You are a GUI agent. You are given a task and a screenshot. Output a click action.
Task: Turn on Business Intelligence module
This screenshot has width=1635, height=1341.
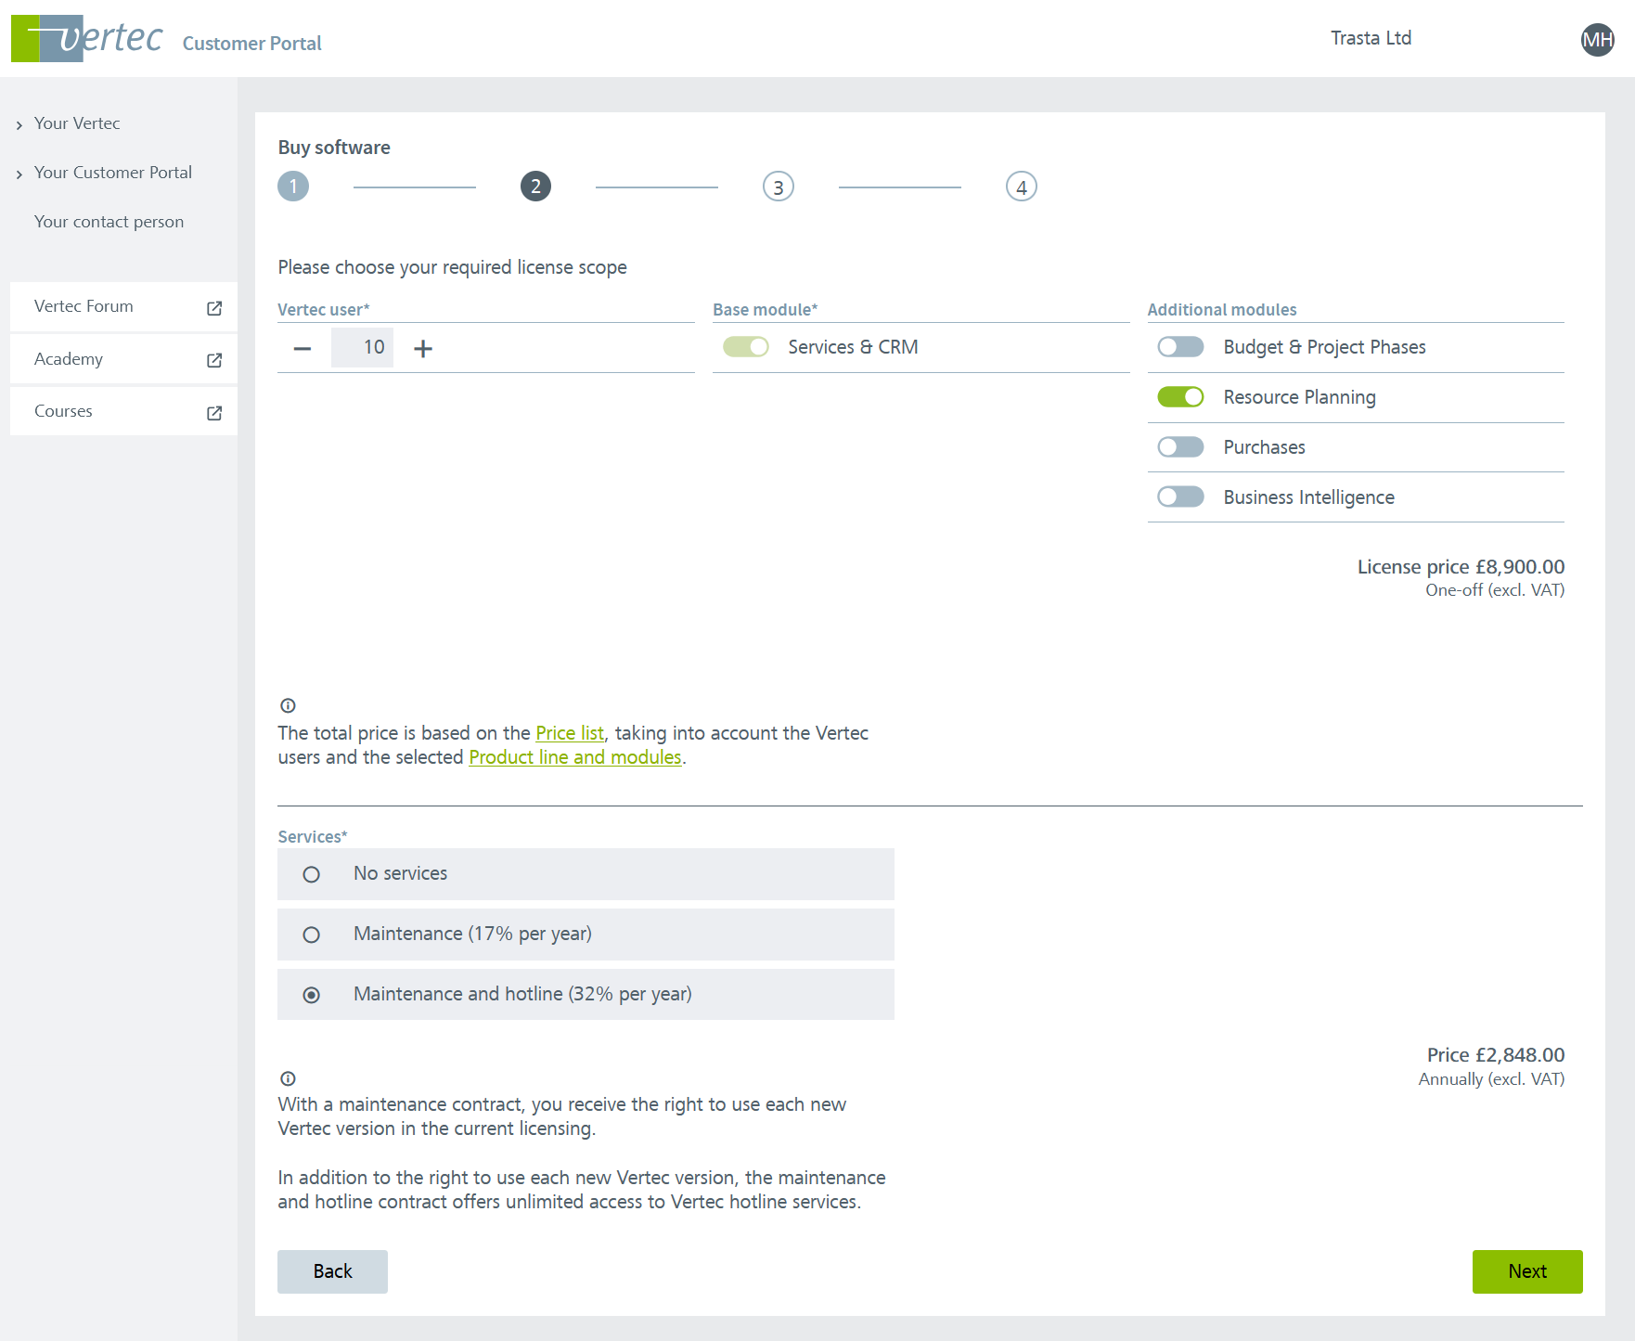1180,497
